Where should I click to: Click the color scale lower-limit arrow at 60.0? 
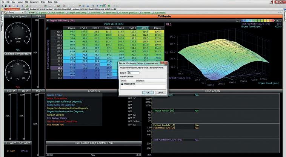pos(242,21)
